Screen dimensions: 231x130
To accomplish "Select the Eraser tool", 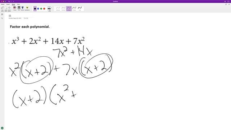I will tap(14, 8).
